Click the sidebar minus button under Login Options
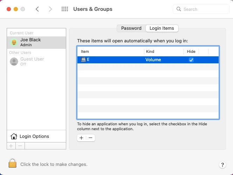Screen dimensions: 233x175 (x=20, y=146)
